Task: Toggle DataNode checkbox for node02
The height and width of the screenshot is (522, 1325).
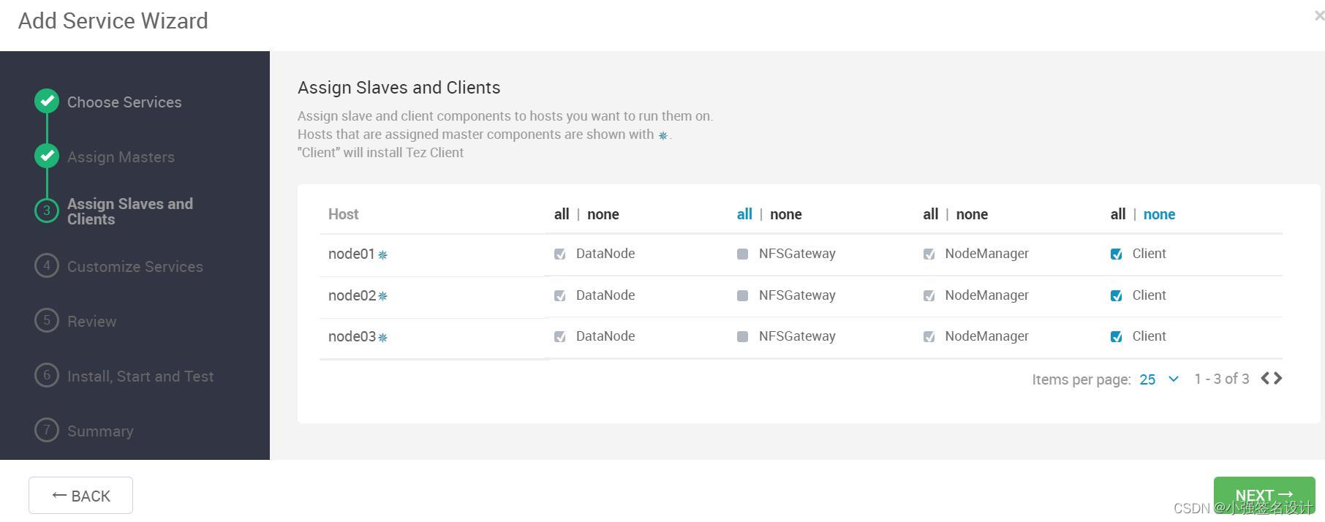Action: pyautogui.click(x=559, y=295)
